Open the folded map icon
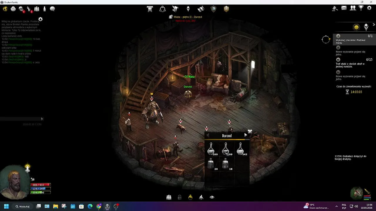Screen dimensions: 376x211 click(201, 9)
